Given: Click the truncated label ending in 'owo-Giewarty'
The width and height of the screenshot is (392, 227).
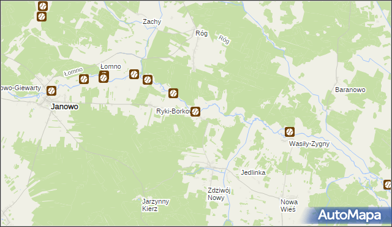Looking at the screenshot, I should (20, 88).
